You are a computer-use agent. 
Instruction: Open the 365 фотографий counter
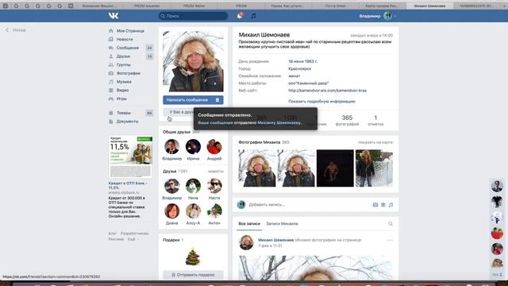pyautogui.click(x=347, y=120)
